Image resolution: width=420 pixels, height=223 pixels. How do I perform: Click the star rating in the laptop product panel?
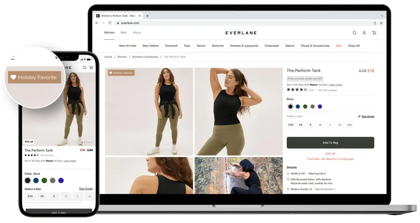[297, 90]
